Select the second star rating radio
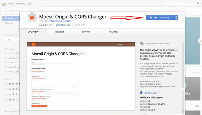 (6, 89)
